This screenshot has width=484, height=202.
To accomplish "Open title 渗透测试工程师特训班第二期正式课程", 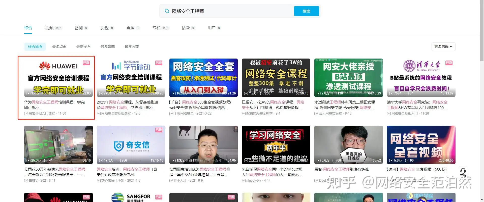I will click(x=345, y=105).
